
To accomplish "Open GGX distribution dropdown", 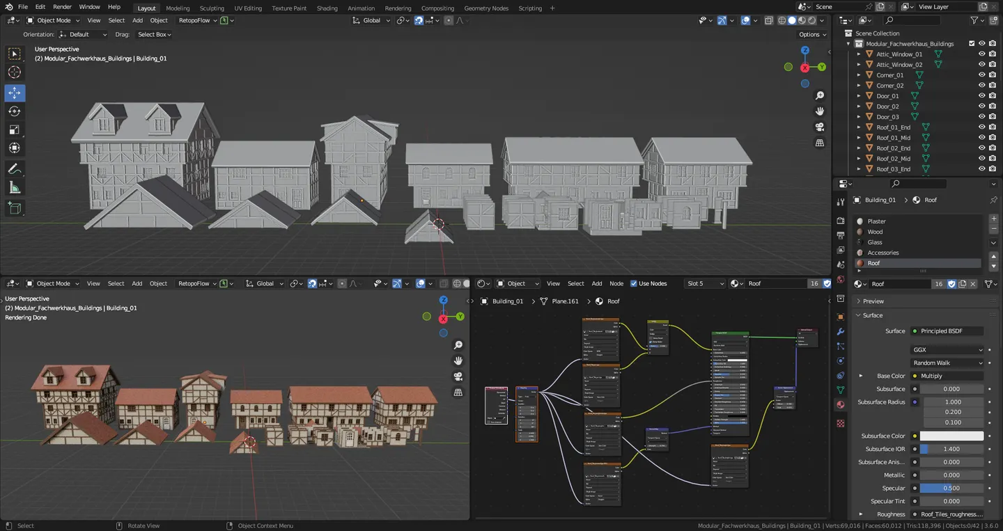I will (x=947, y=350).
